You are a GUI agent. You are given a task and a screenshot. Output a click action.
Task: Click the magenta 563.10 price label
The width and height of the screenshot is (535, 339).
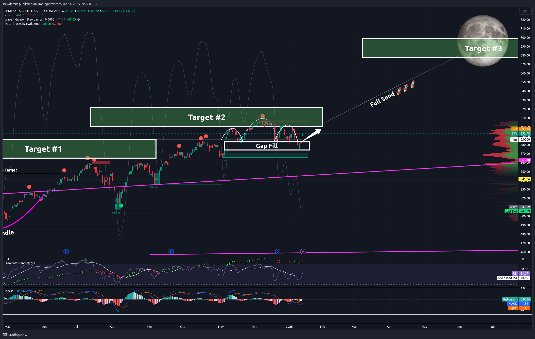(525, 160)
